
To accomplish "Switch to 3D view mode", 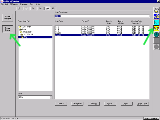I will (x=54, y=9).
